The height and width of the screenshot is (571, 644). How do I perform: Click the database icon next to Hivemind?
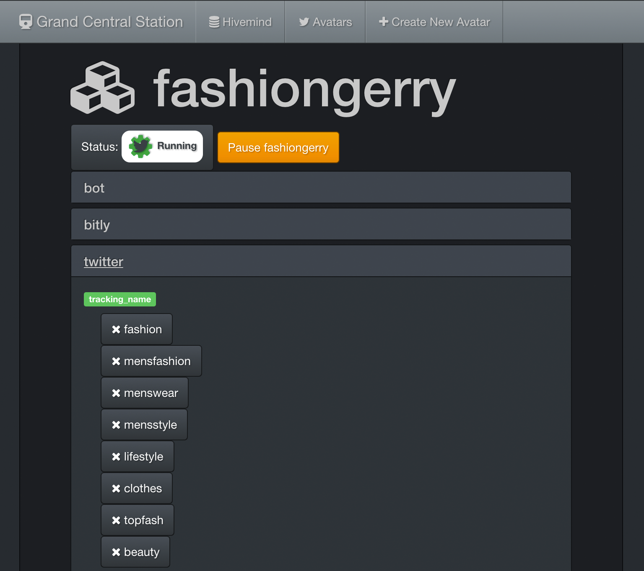point(214,22)
